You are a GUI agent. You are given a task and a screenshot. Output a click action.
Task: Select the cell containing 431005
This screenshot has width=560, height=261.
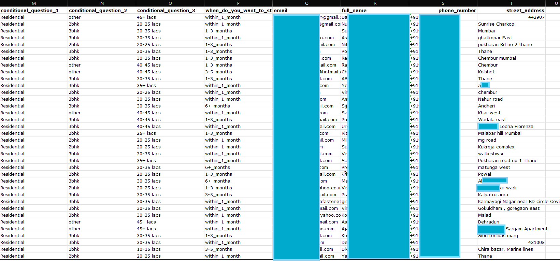tap(512, 242)
